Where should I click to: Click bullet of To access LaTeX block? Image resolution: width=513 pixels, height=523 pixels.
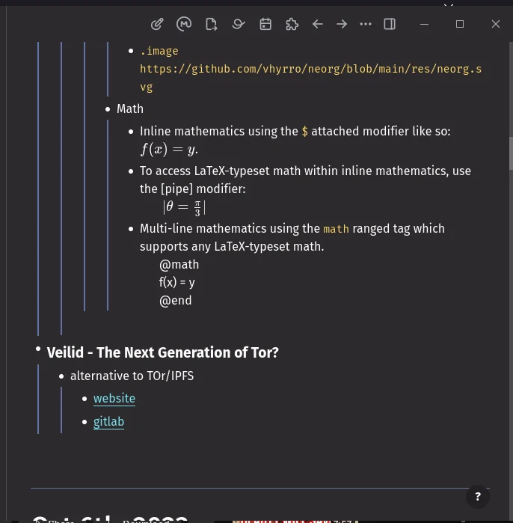point(131,171)
